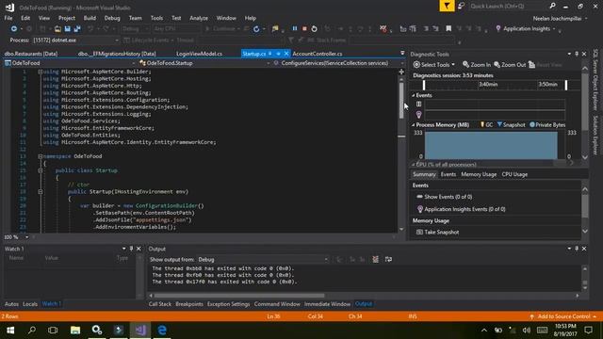603x339 pixels.
Task: Click the Application Insights toolbar button
Action: (523, 29)
